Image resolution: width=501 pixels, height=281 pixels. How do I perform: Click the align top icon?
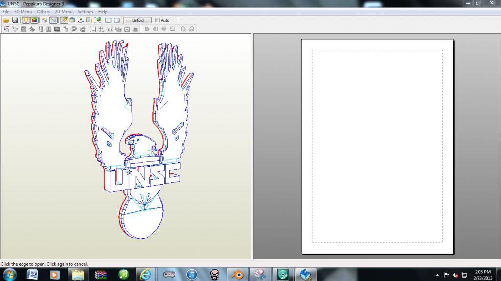click(x=164, y=29)
